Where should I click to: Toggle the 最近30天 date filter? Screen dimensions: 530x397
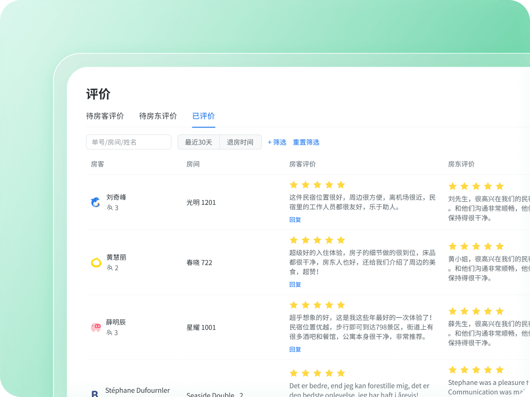pyautogui.click(x=198, y=142)
